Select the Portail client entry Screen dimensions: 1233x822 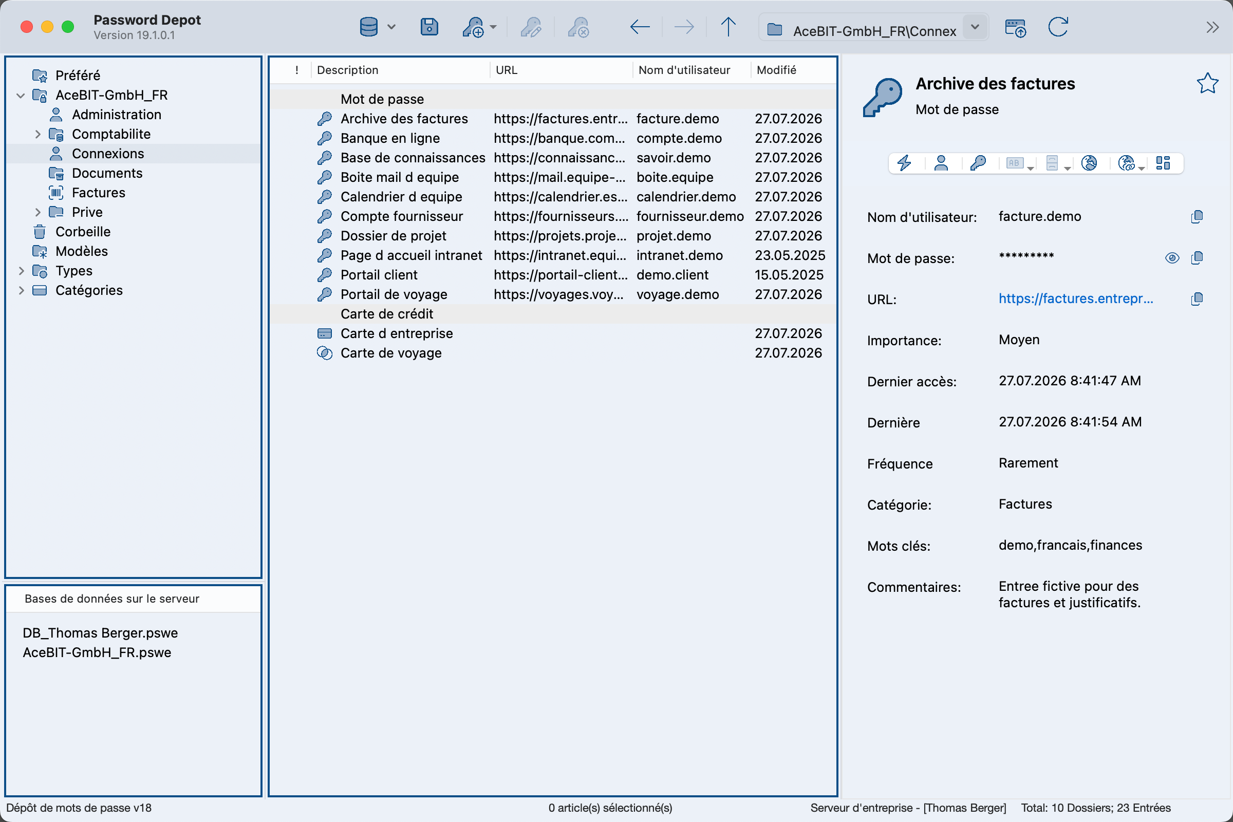553,275
